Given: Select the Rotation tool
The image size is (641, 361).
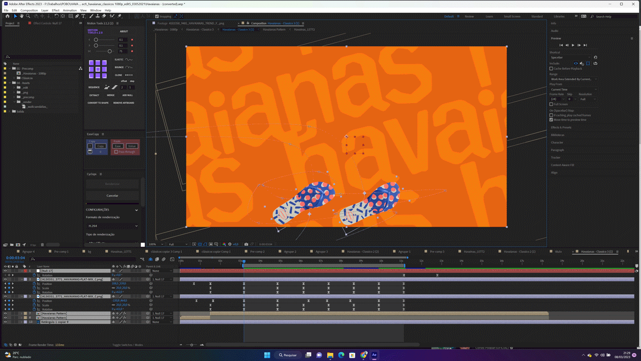Looking at the screenshot, I should click(56, 16).
